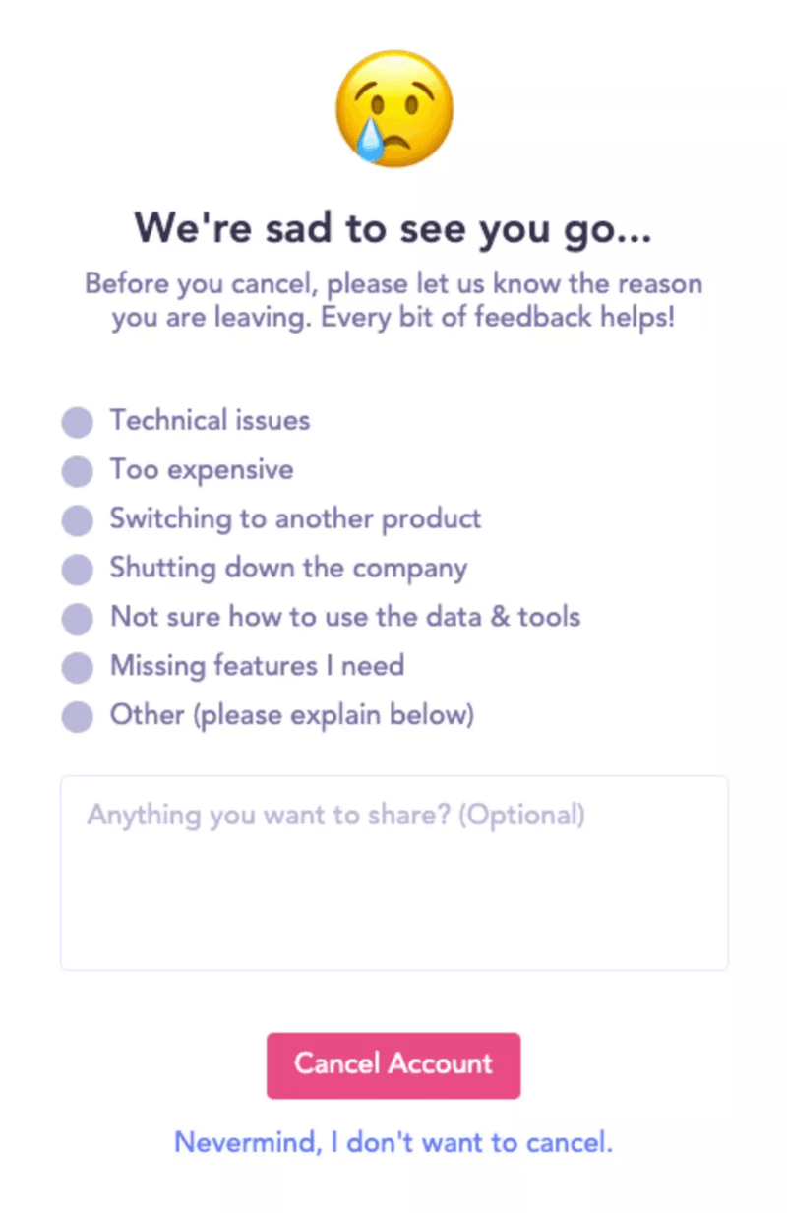Click the crying face emoji
Viewport: 787px width, 1213px height.
393,108
